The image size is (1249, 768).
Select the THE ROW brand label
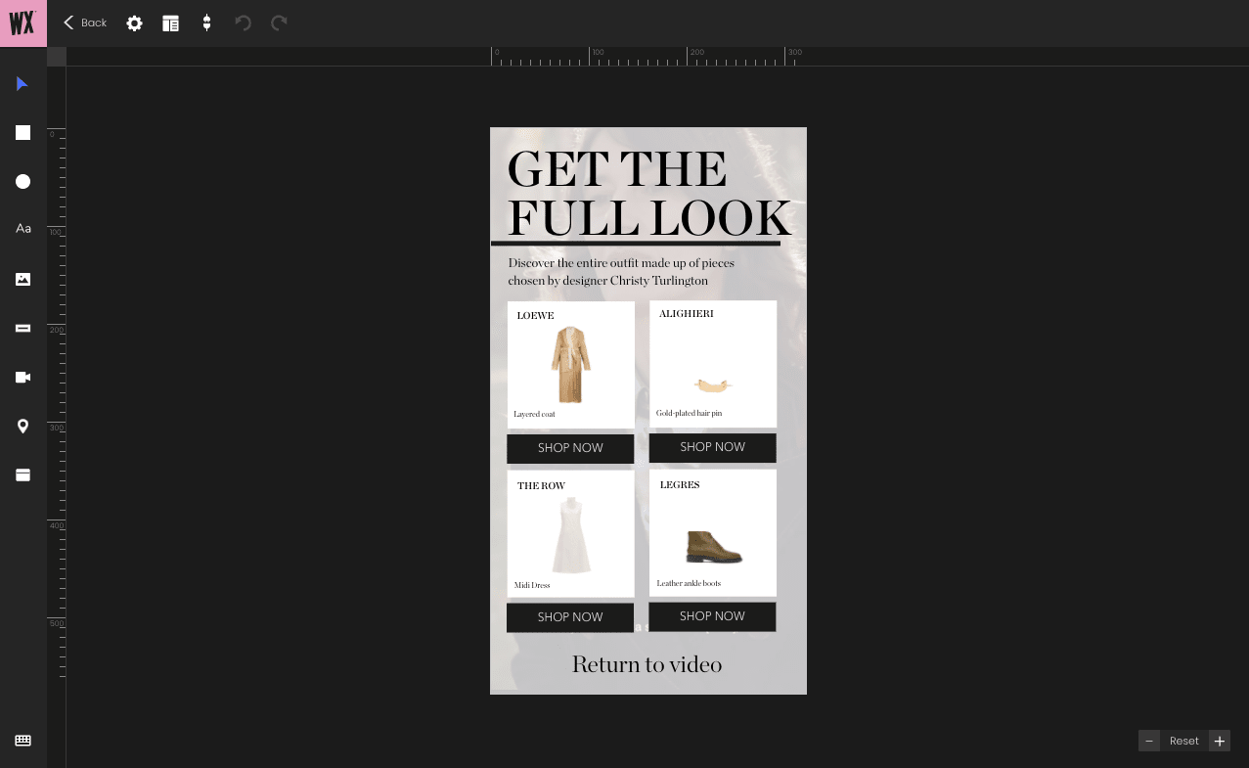[x=541, y=486]
